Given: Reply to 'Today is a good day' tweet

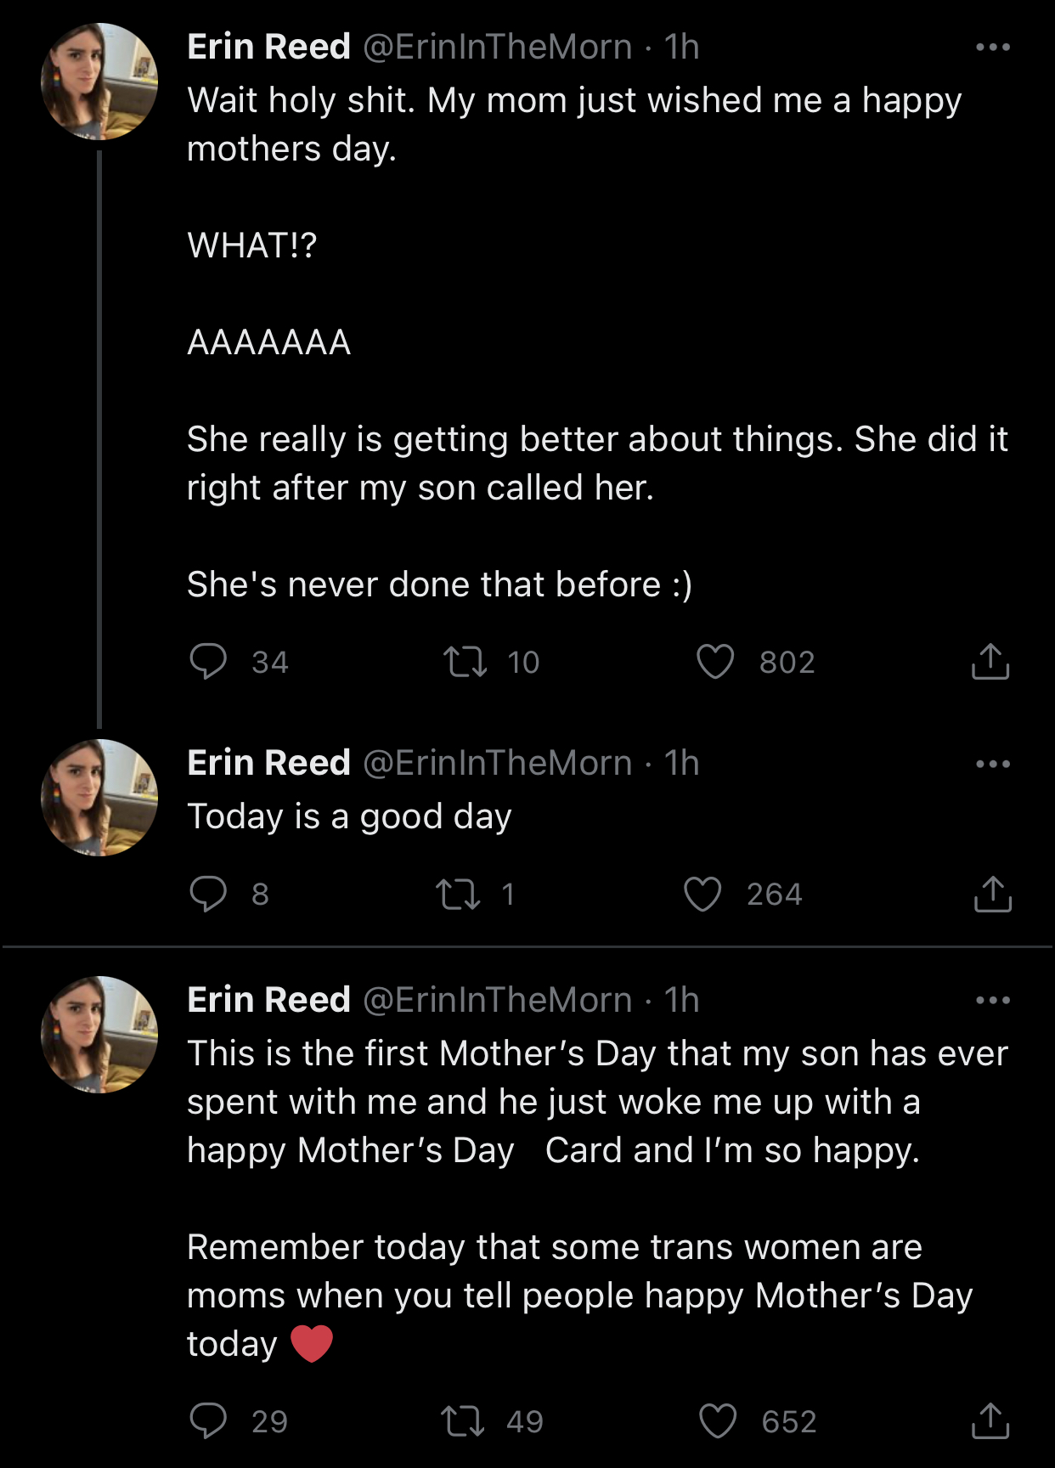Looking at the screenshot, I should pos(208,894).
